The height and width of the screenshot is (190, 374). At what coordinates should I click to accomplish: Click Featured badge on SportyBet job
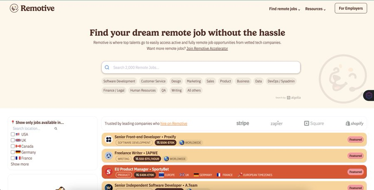(x=355, y=172)
